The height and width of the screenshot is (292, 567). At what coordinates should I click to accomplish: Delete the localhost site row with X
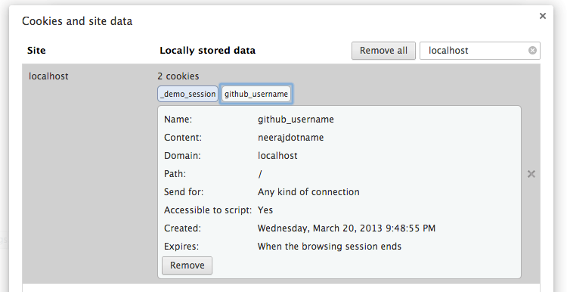(531, 174)
